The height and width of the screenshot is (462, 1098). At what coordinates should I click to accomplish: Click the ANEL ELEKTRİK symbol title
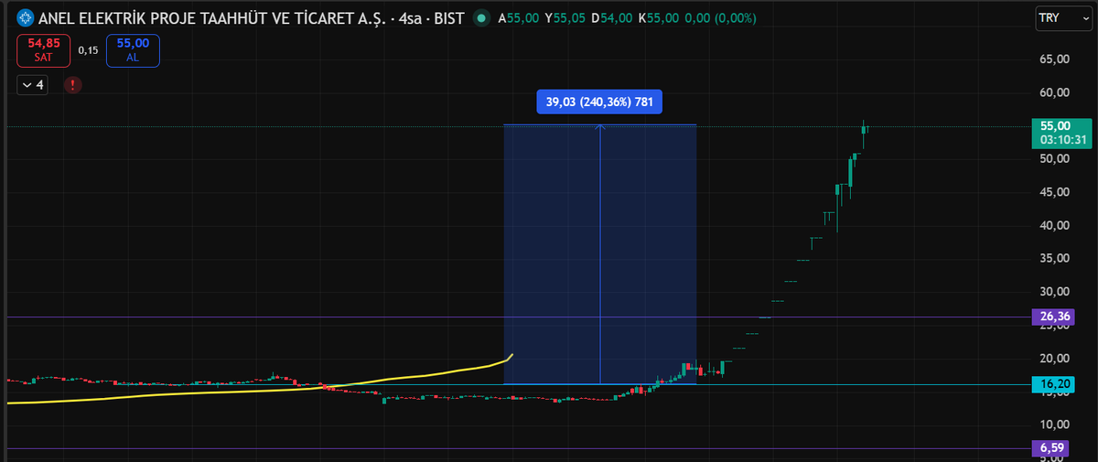(x=251, y=18)
